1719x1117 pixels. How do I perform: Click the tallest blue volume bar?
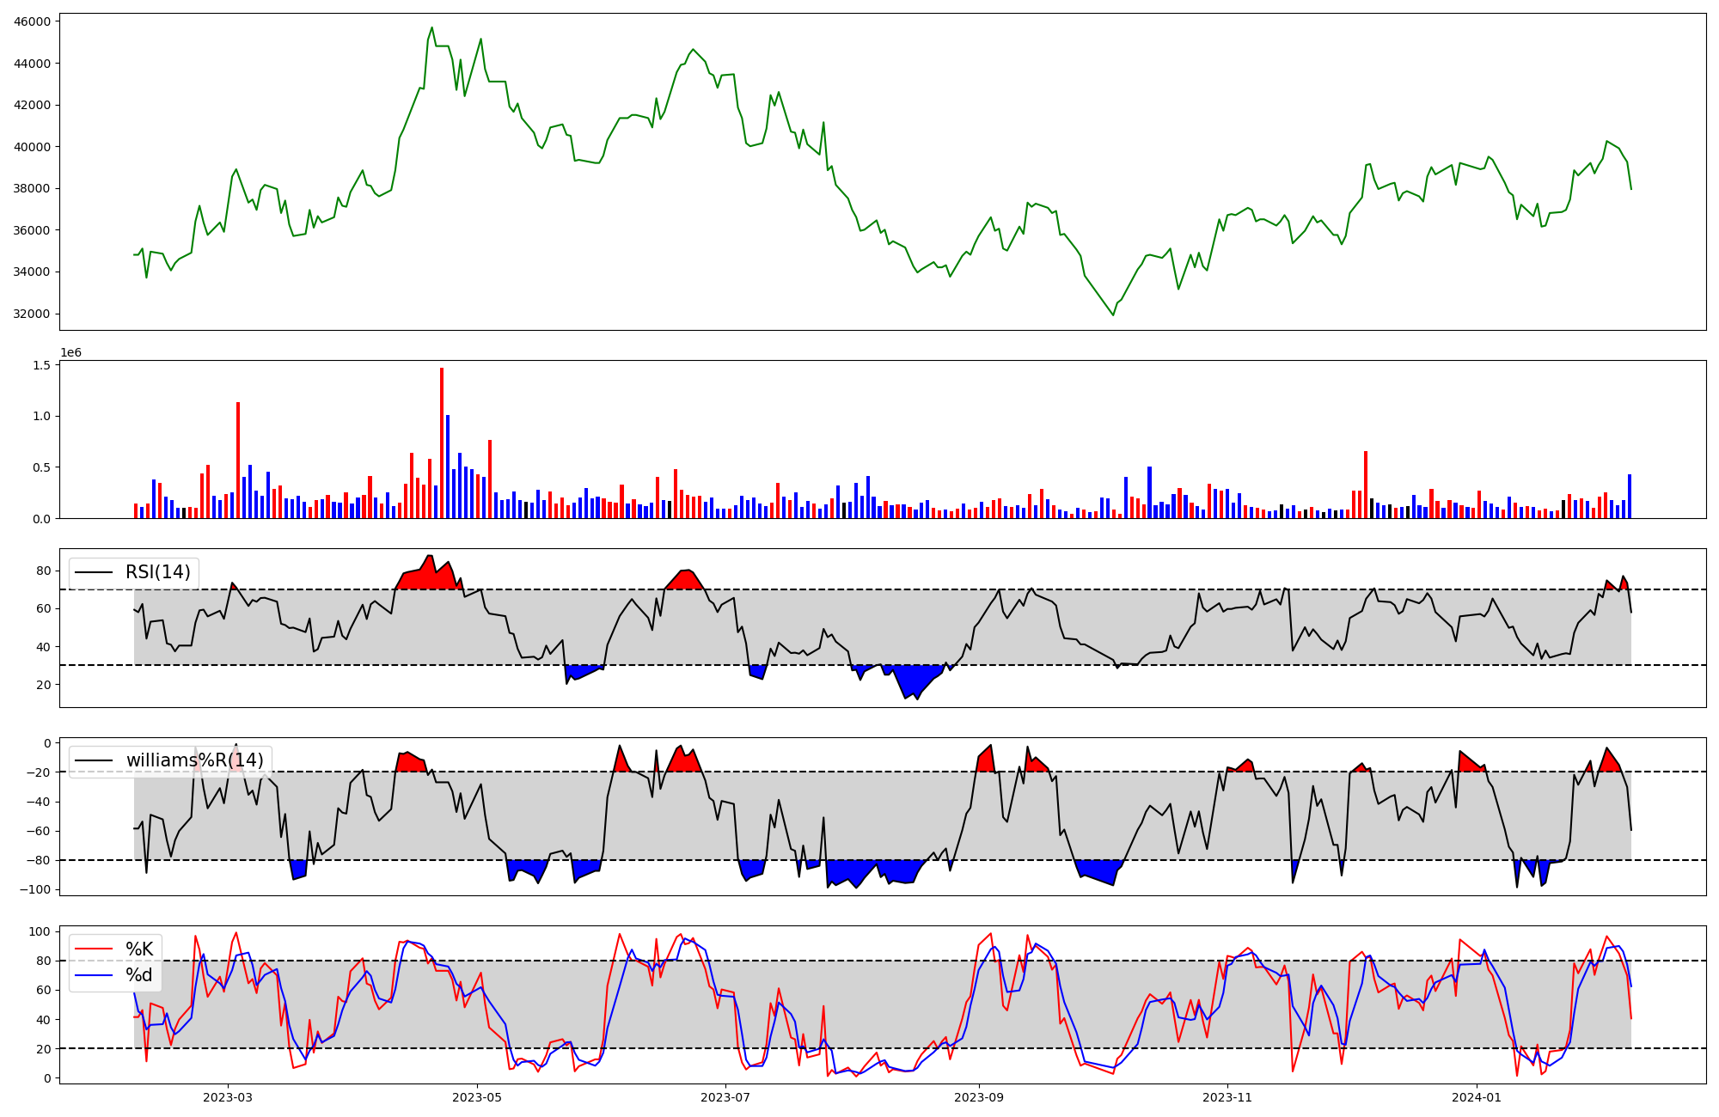click(448, 467)
